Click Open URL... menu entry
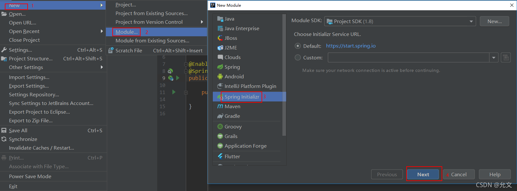Image resolution: width=517 pixels, height=191 pixels. (x=53, y=23)
